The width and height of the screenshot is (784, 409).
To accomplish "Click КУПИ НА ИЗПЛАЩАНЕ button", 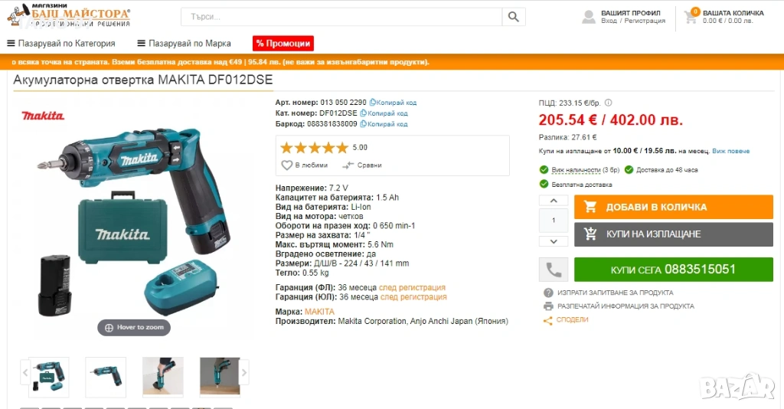I will click(674, 234).
